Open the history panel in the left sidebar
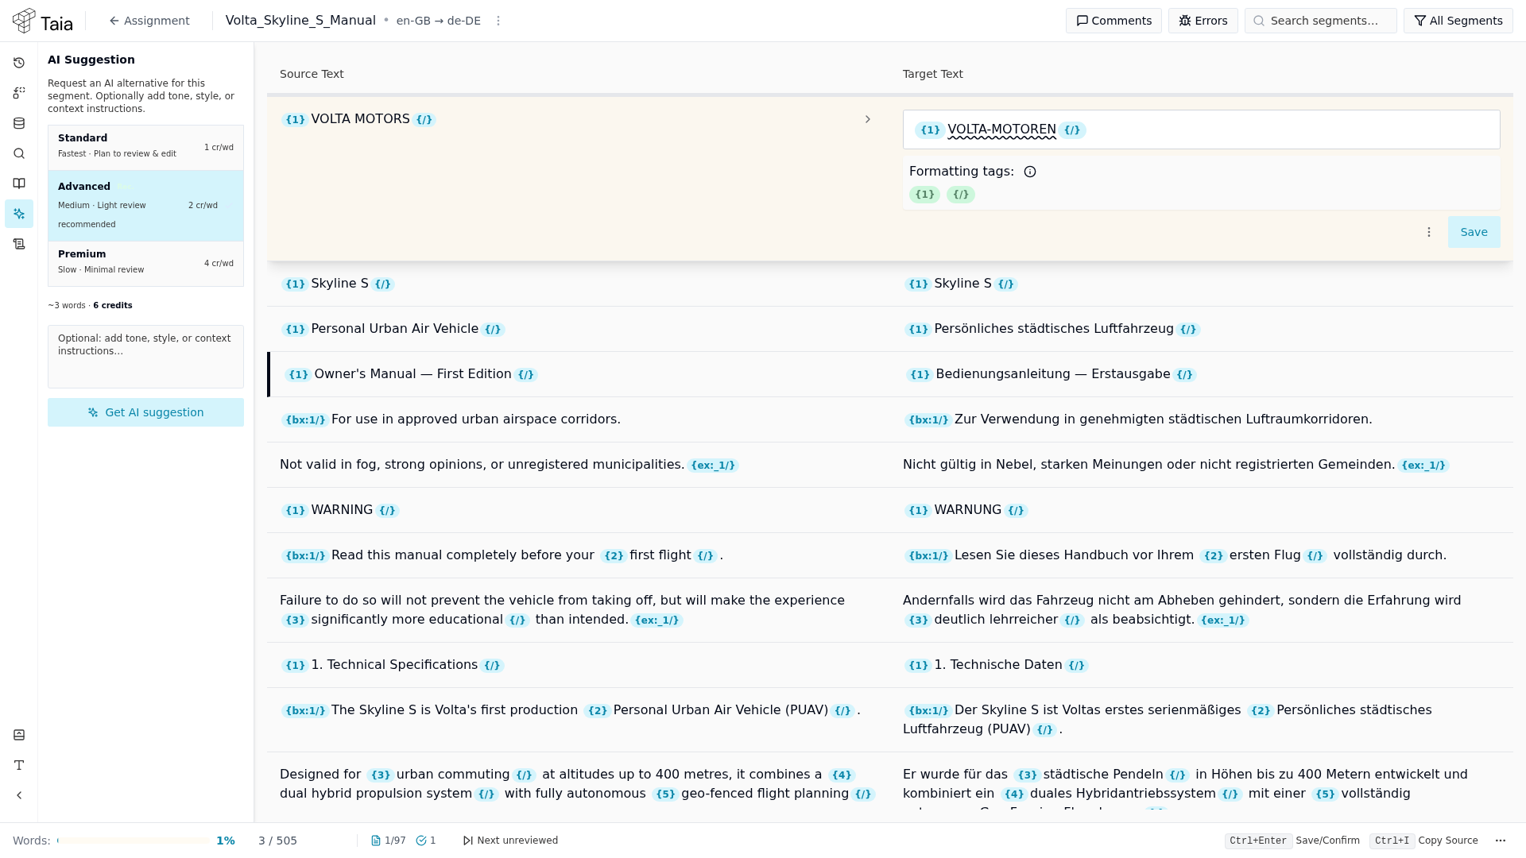The height and width of the screenshot is (858, 1526). point(19,63)
